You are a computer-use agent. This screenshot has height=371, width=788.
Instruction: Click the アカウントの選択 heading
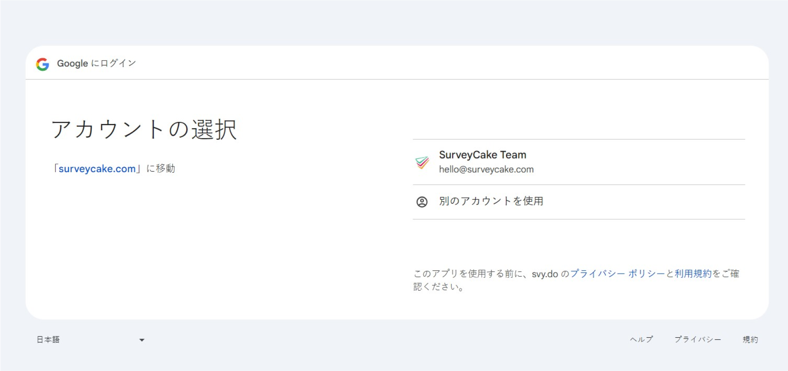(x=144, y=129)
